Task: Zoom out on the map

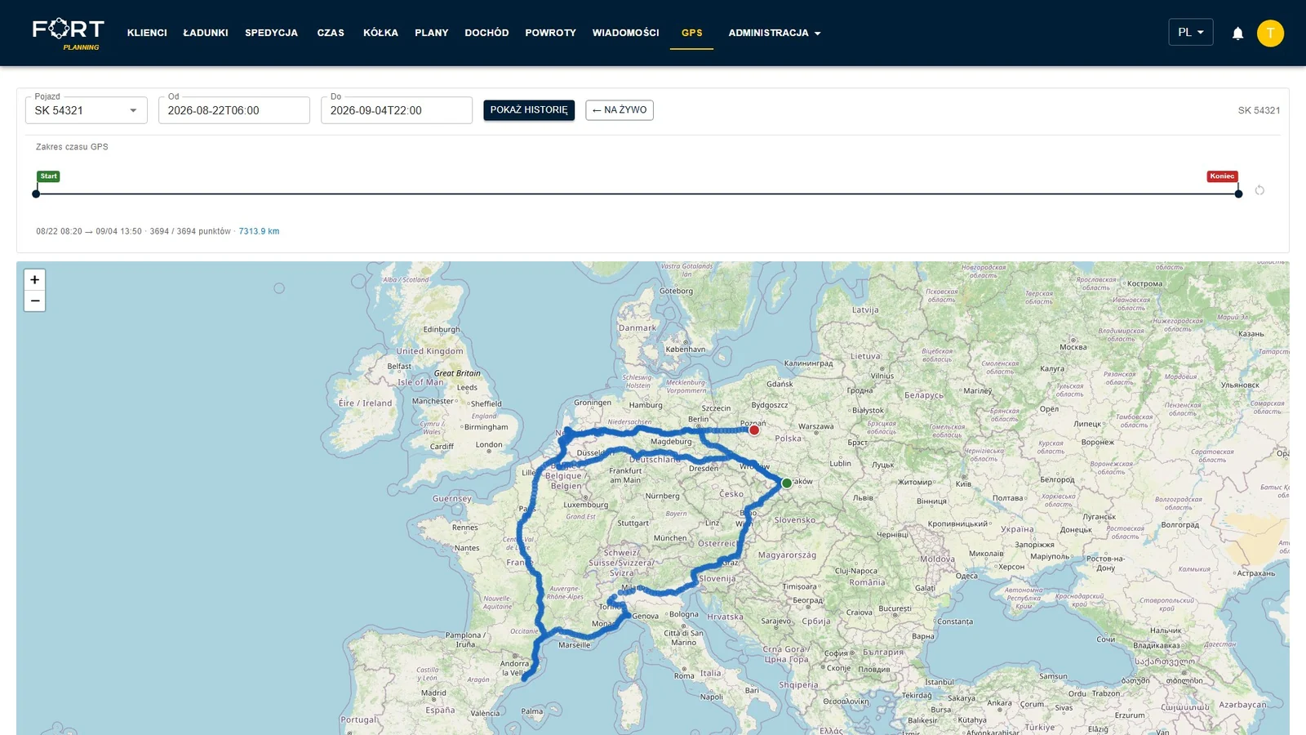Action: [35, 301]
